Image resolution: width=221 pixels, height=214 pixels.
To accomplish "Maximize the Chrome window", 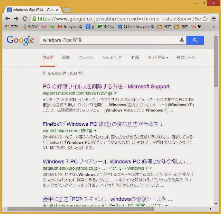I will pyautogui.click(x=203, y=3).
